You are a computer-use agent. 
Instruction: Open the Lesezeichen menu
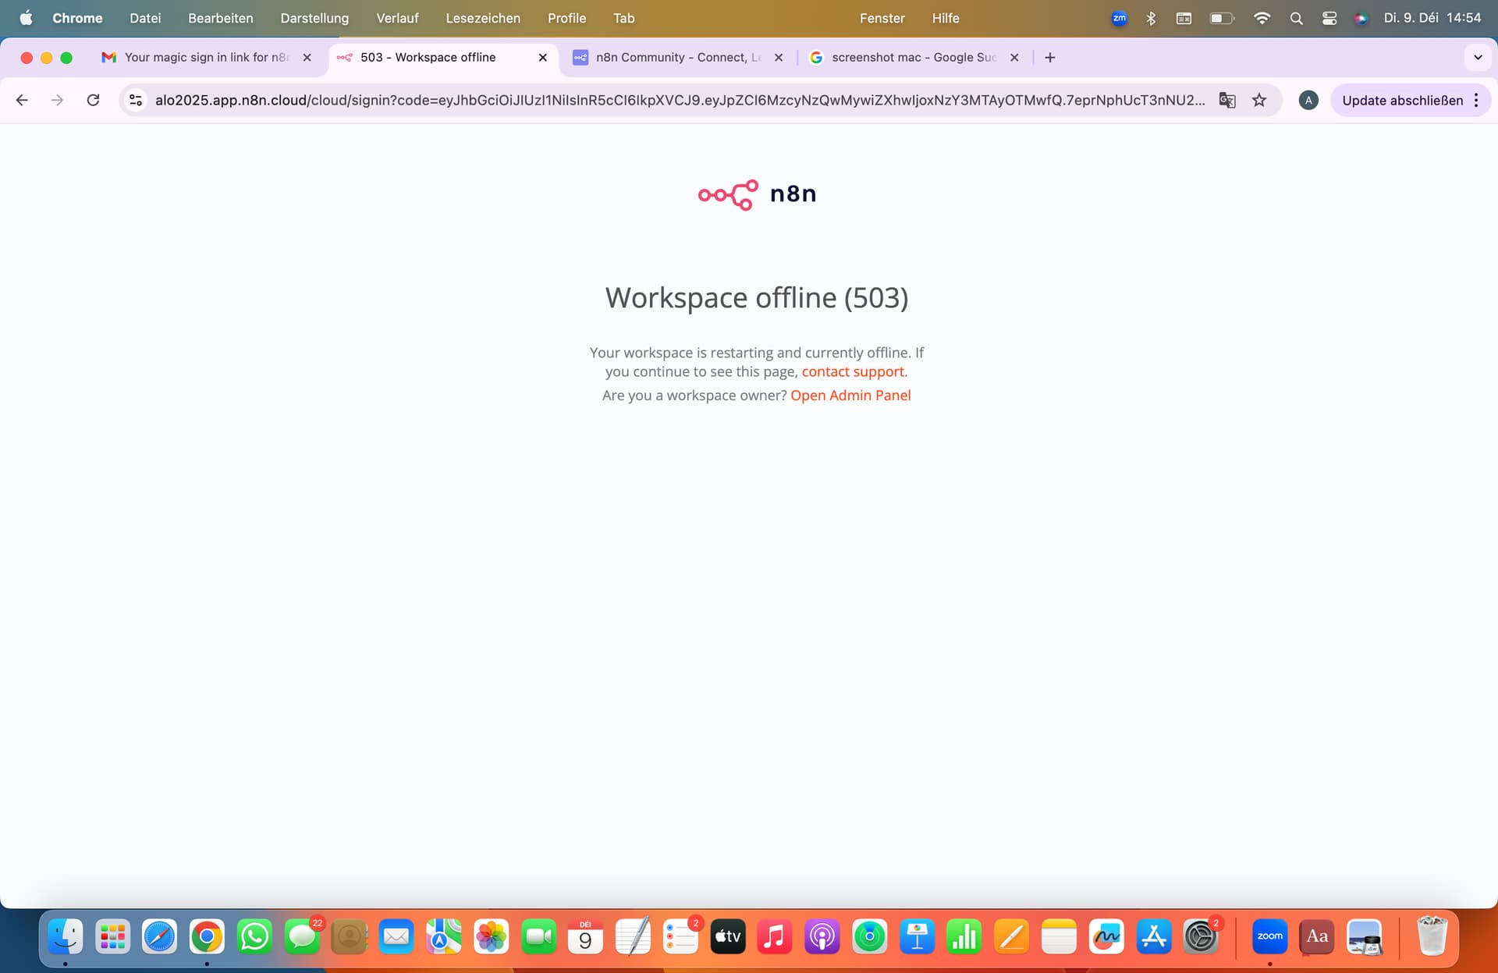(482, 18)
